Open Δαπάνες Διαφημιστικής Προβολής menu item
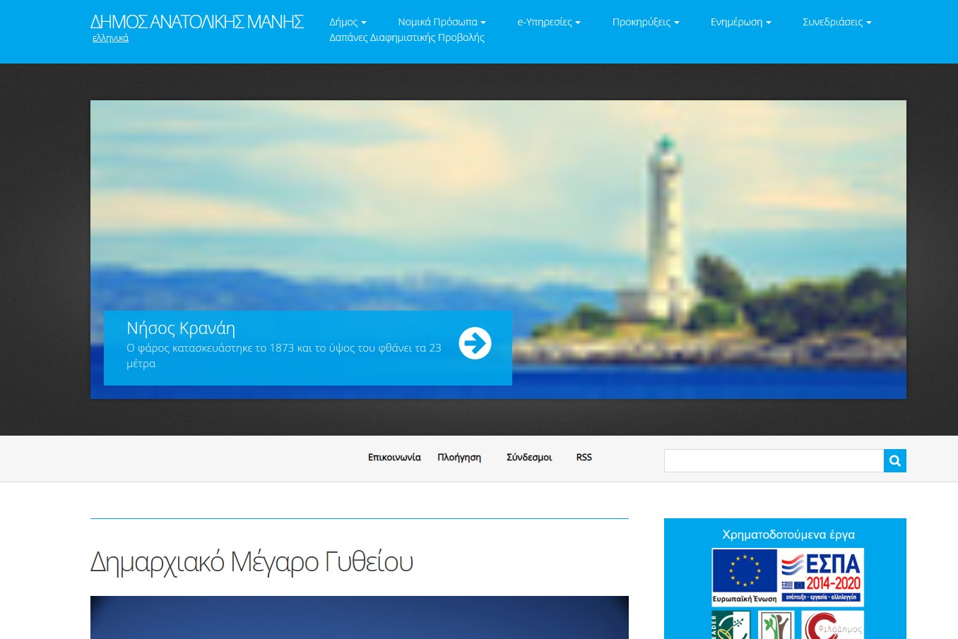Screen dimensions: 958x639 coord(407,37)
